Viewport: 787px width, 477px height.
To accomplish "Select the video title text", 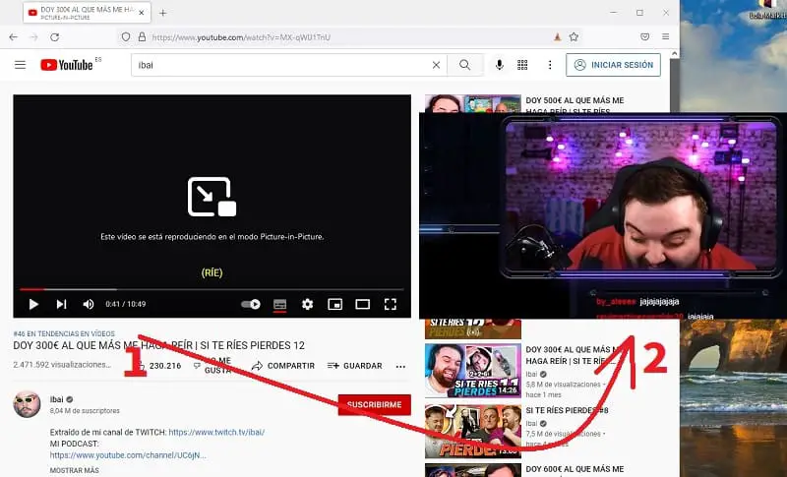I will 158,345.
